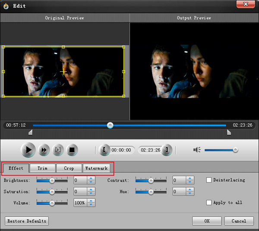Screen dimensions: 259x231
Task: Set trim end with right bracket button
Action: 167,150
